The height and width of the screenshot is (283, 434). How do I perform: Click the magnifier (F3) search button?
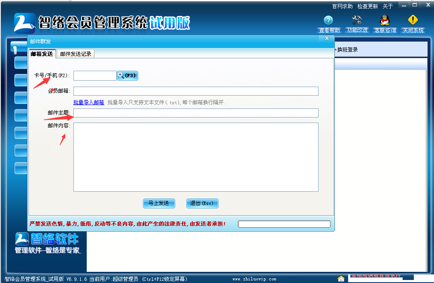[127, 75]
